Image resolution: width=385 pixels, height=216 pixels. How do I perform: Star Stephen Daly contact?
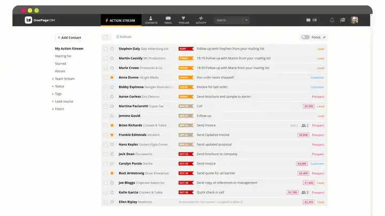(x=112, y=49)
